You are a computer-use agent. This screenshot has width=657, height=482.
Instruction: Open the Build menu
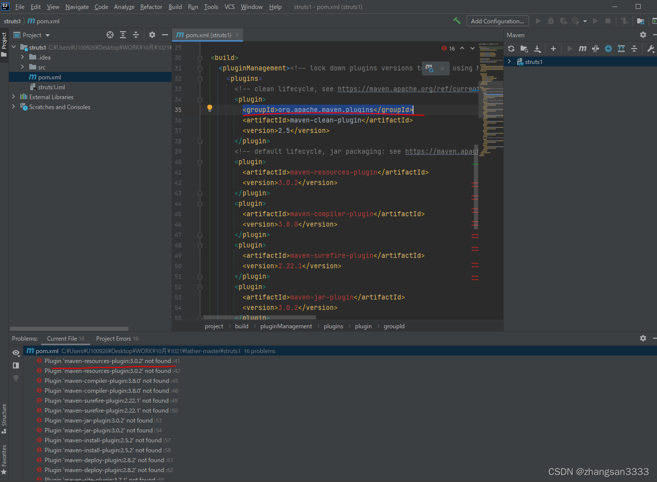tap(175, 7)
